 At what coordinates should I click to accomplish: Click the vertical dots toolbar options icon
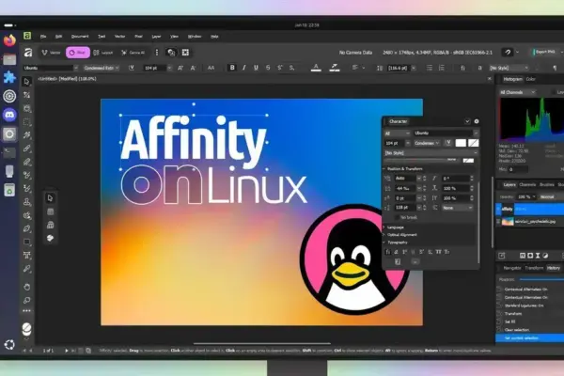coord(157,53)
